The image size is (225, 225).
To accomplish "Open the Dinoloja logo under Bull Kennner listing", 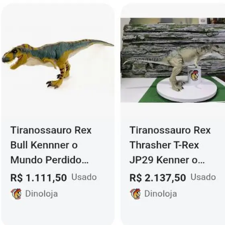I will click(16, 194).
